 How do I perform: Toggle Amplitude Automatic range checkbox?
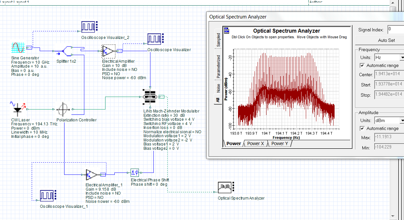click(x=362, y=128)
